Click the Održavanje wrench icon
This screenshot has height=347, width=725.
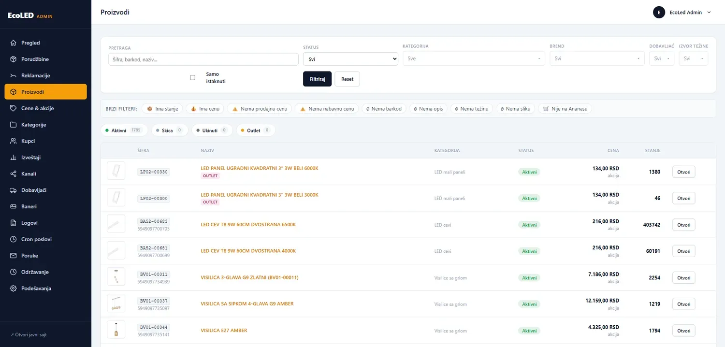[x=14, y=272]
